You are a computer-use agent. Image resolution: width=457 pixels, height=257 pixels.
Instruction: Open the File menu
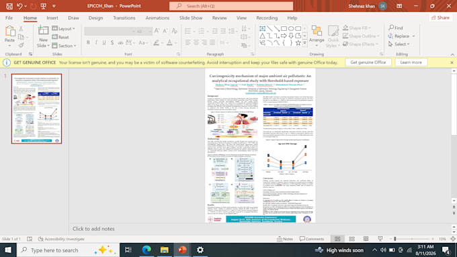click(x=9, y=17)
